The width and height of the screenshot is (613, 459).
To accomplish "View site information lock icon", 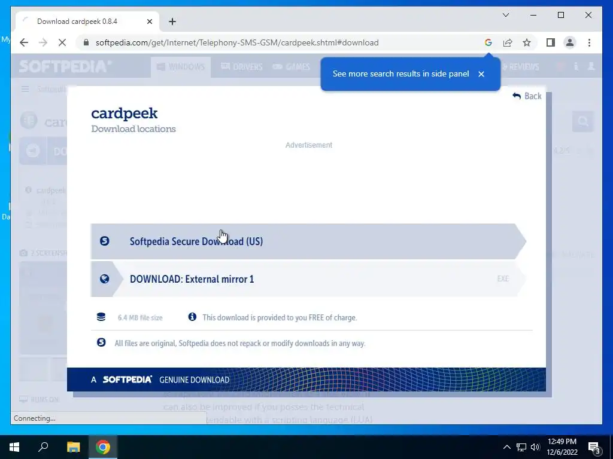I will 86,42.
